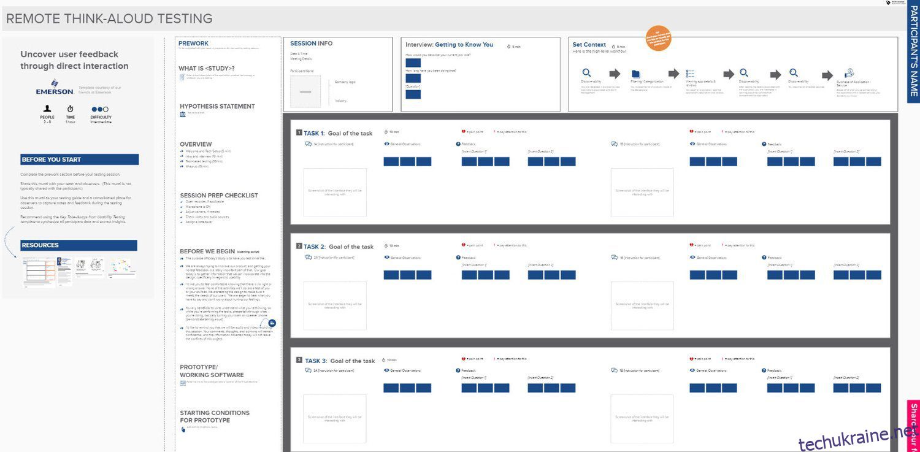
Task: Open the first Resources template thumbnail
Action: click(39, 272)
